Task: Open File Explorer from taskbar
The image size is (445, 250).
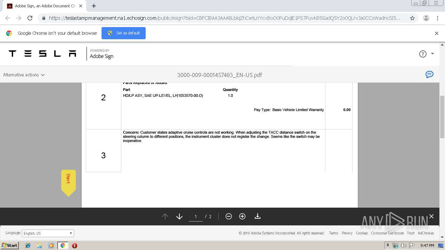Action: point(39,245)
